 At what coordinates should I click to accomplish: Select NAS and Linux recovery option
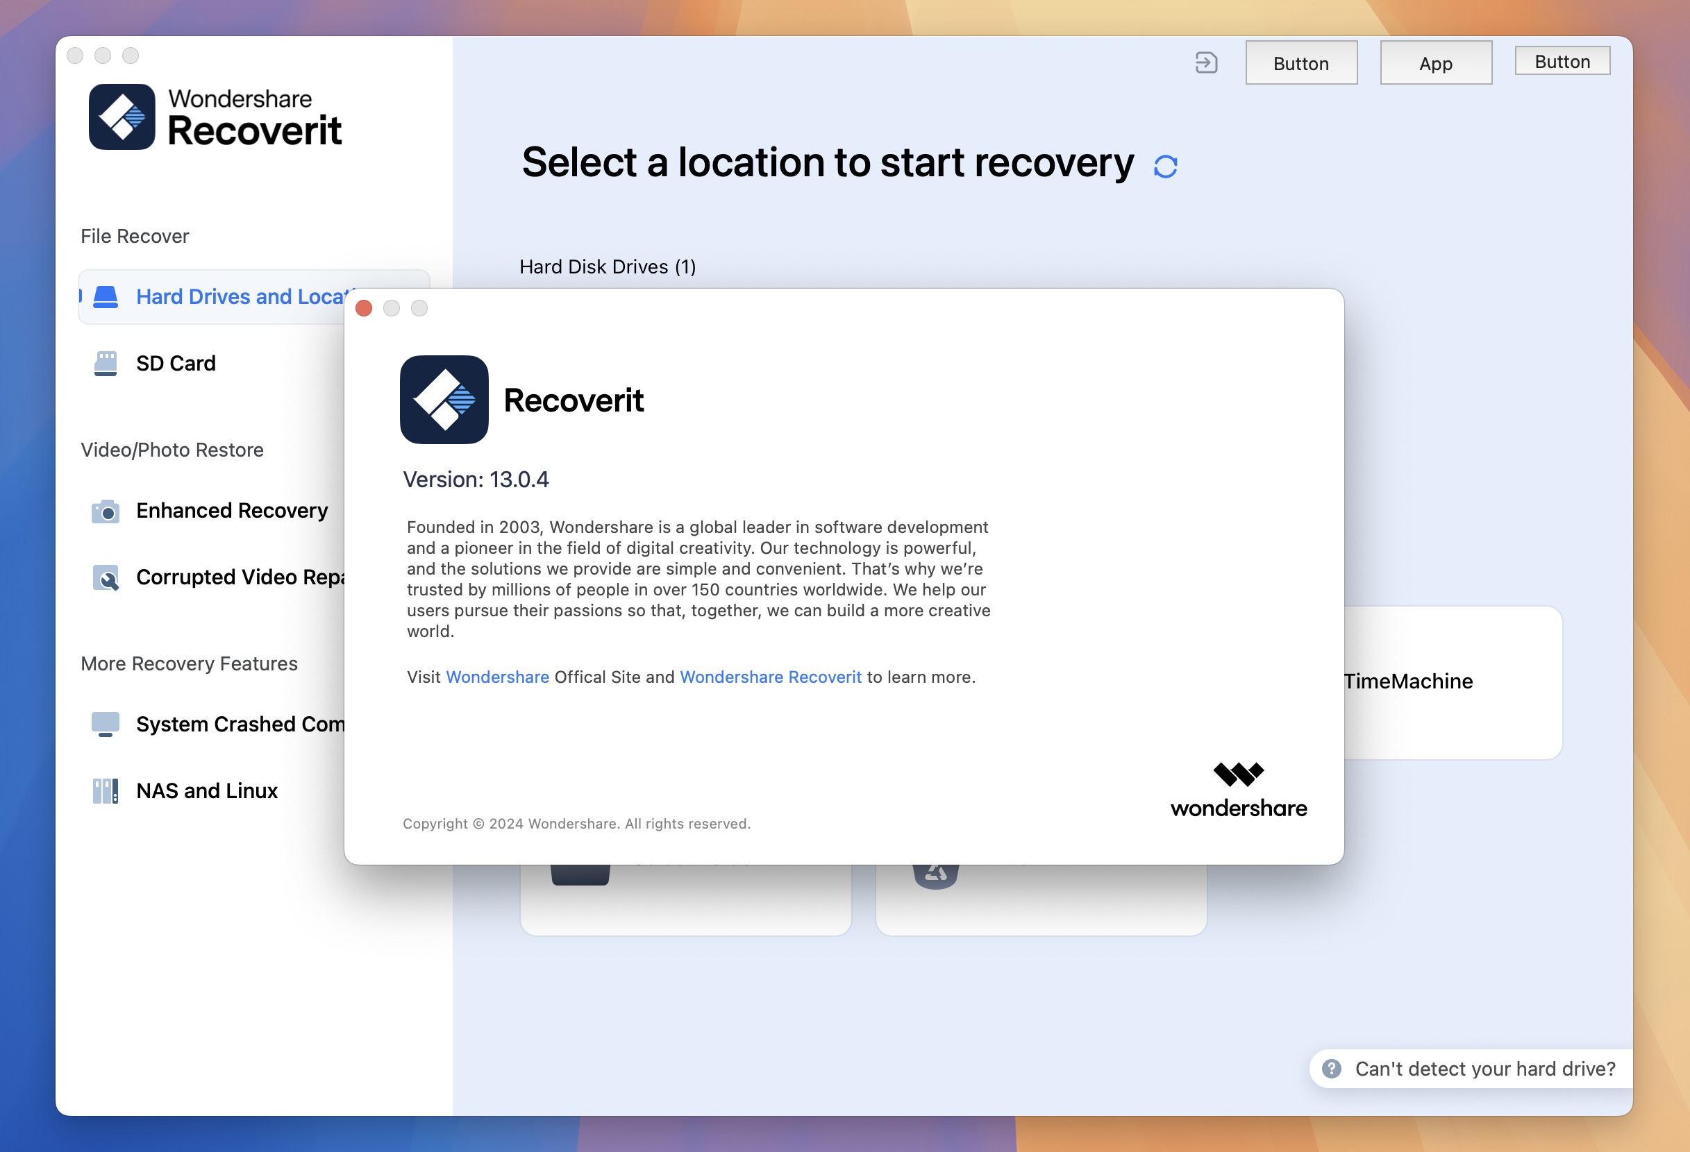[206, 788]
